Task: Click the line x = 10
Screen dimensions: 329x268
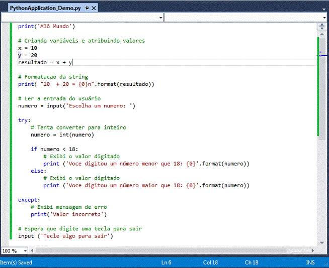Action: 28,48
